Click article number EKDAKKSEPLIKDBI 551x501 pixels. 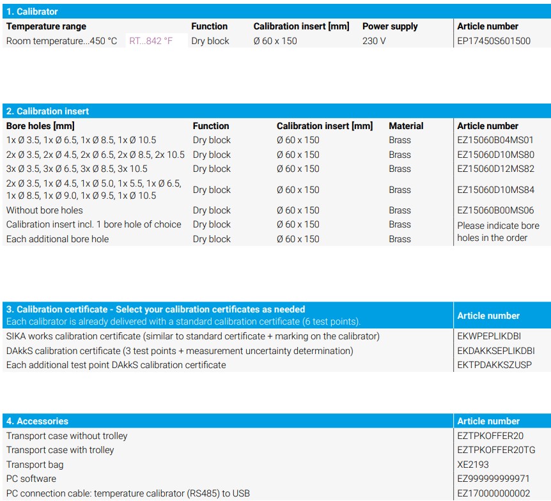pos(496,351)
